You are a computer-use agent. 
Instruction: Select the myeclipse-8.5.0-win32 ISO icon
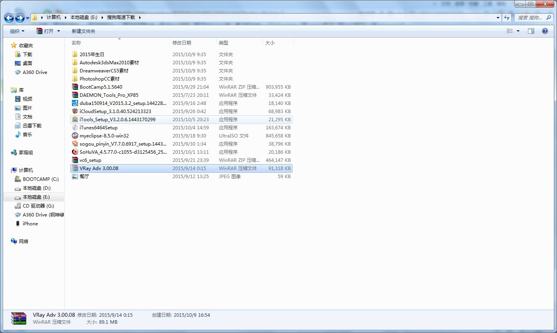[x=75, y=136]
